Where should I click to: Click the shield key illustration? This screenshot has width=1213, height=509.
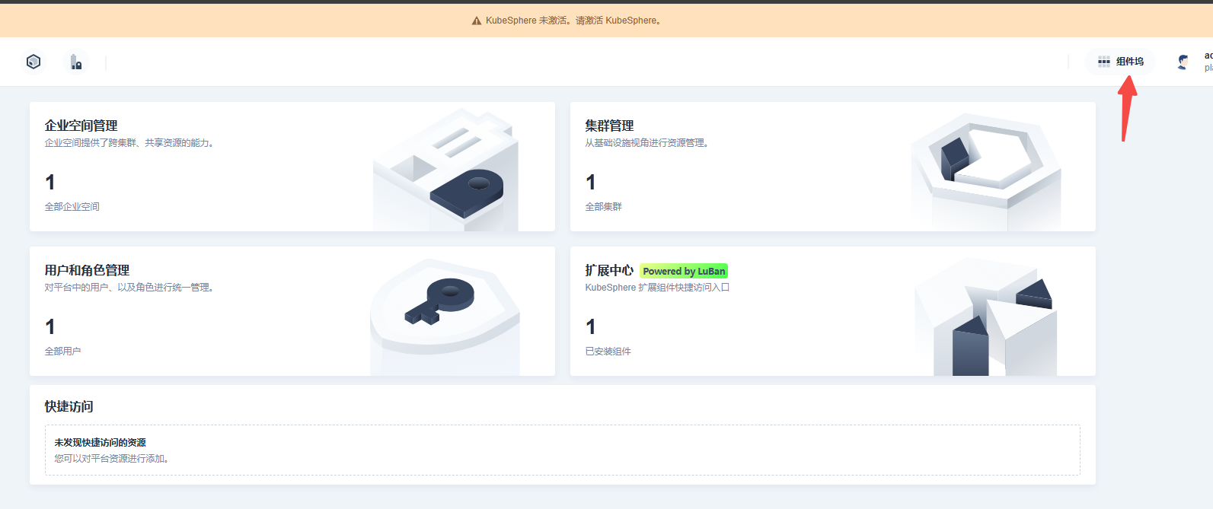(x=445, y=317)
